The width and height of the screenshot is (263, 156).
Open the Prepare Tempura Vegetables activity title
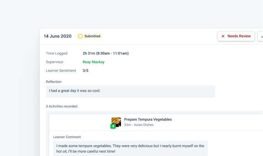tap(148, 119)
